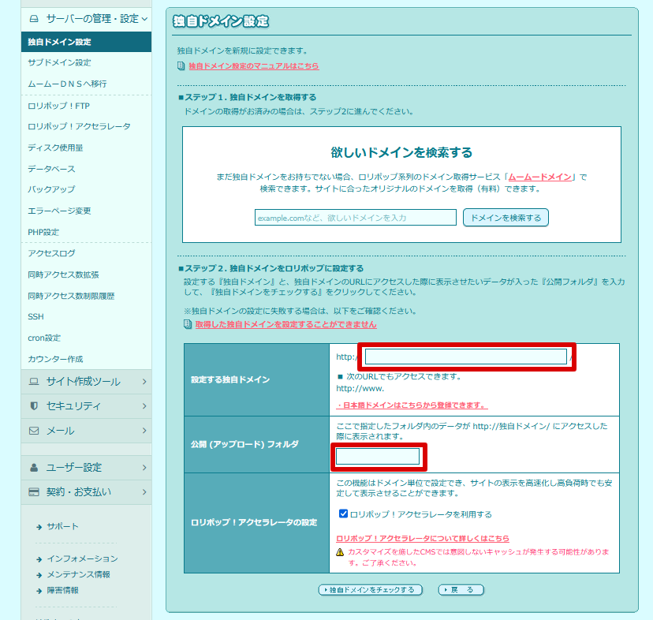Select データベース from the sidebar
The height and width of the screenshot is (620, 653).
pos(51,169)
